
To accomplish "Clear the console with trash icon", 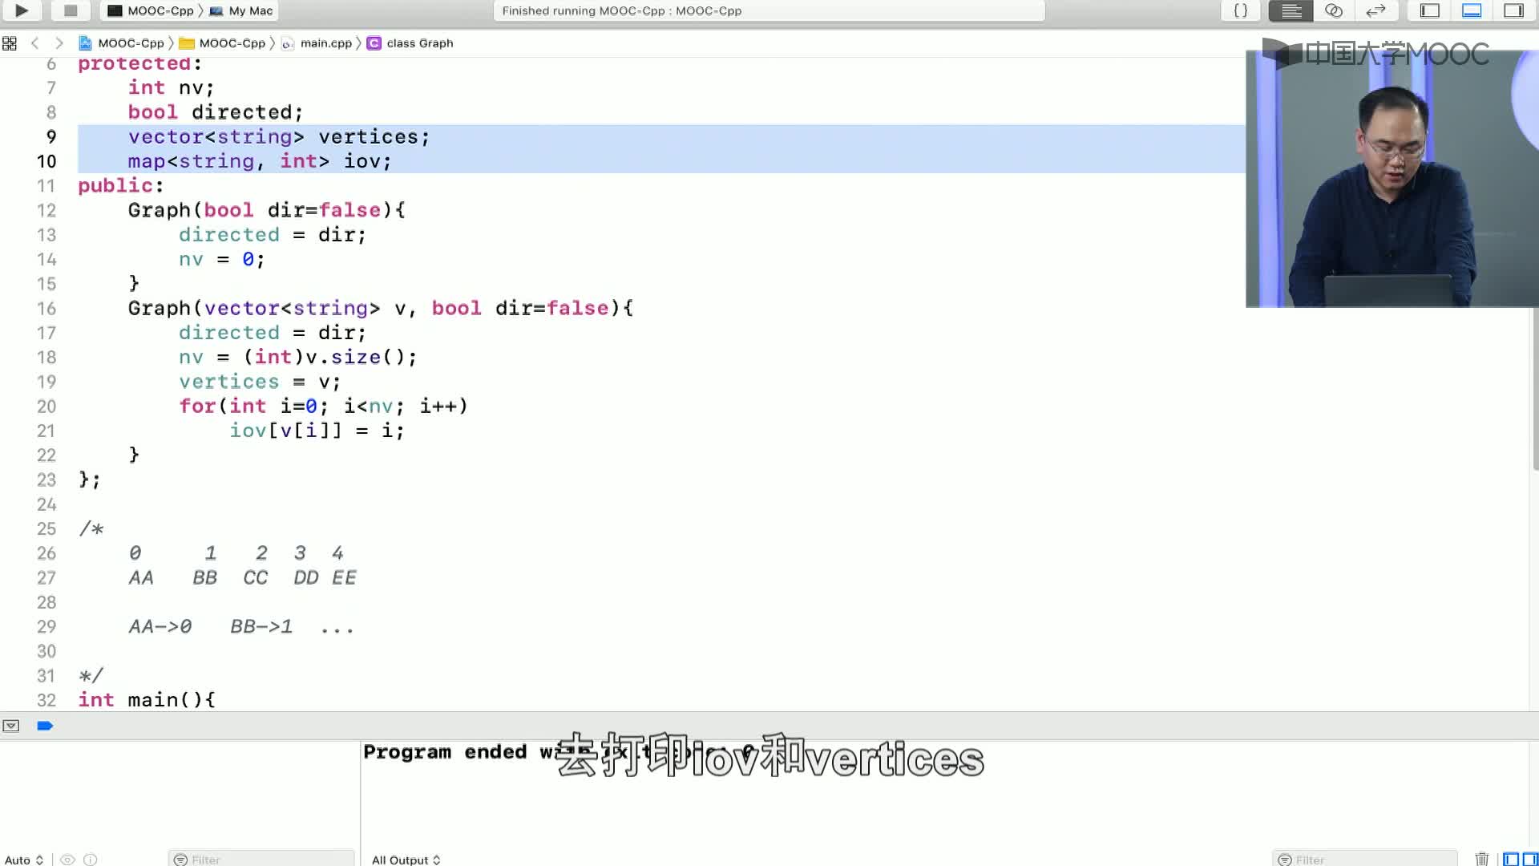I will (1481, 860).
